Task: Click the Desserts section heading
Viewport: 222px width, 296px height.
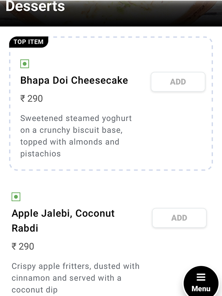Action: [x=36, y=7]
